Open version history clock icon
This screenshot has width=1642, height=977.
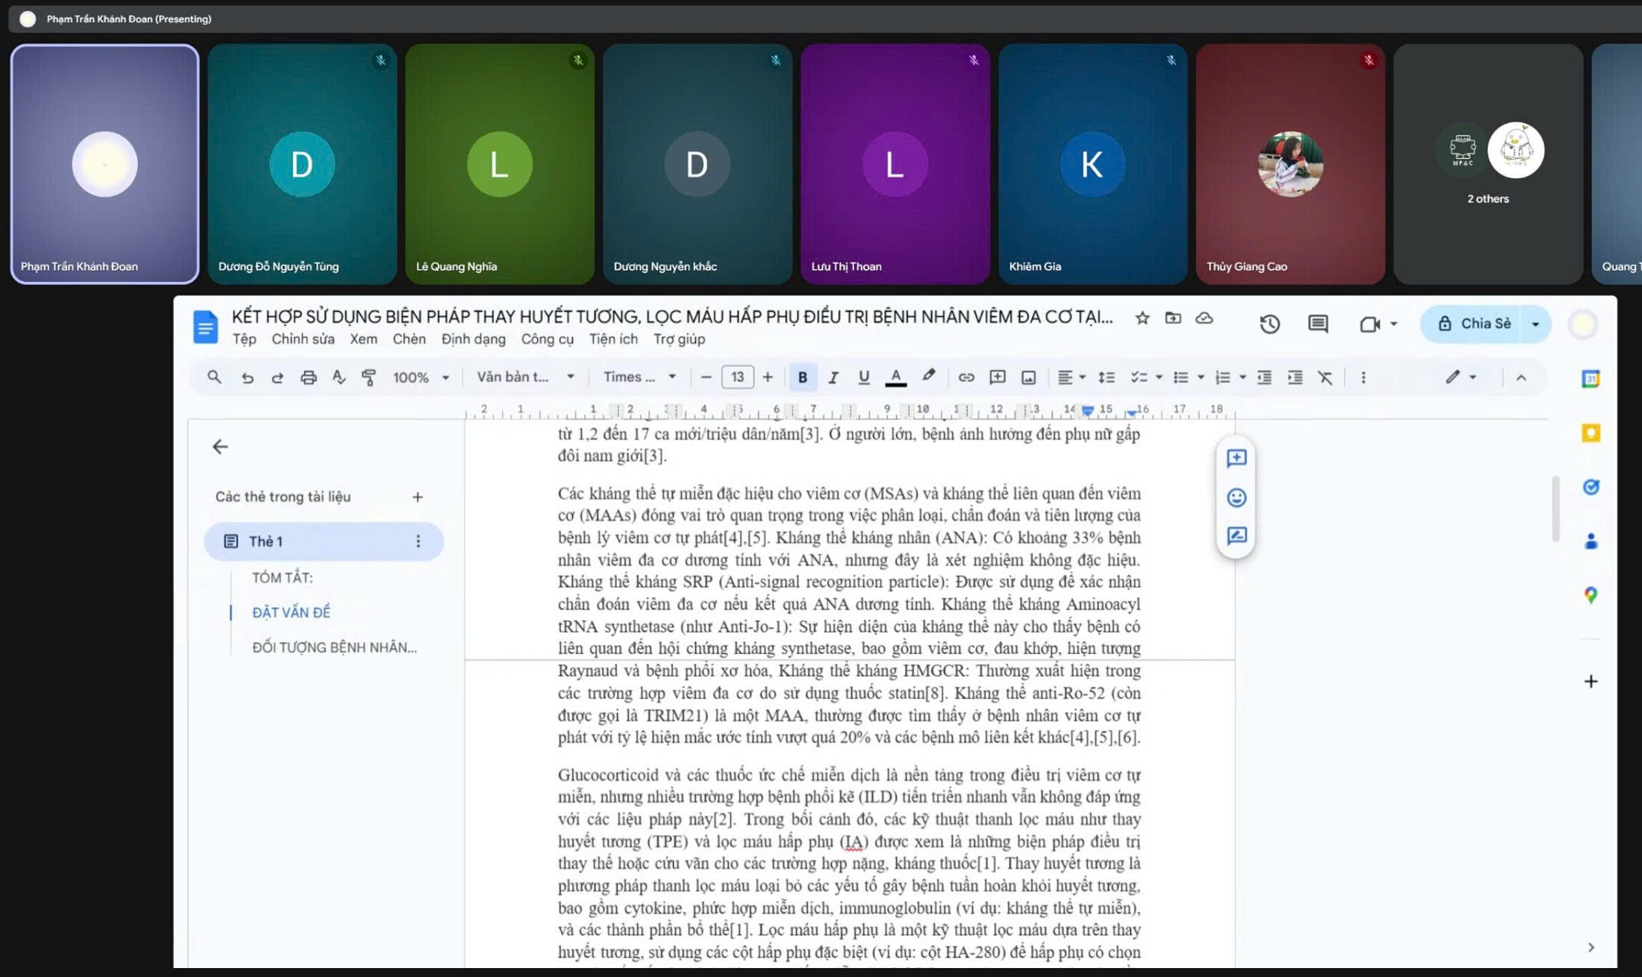[x=1269, y=324]
